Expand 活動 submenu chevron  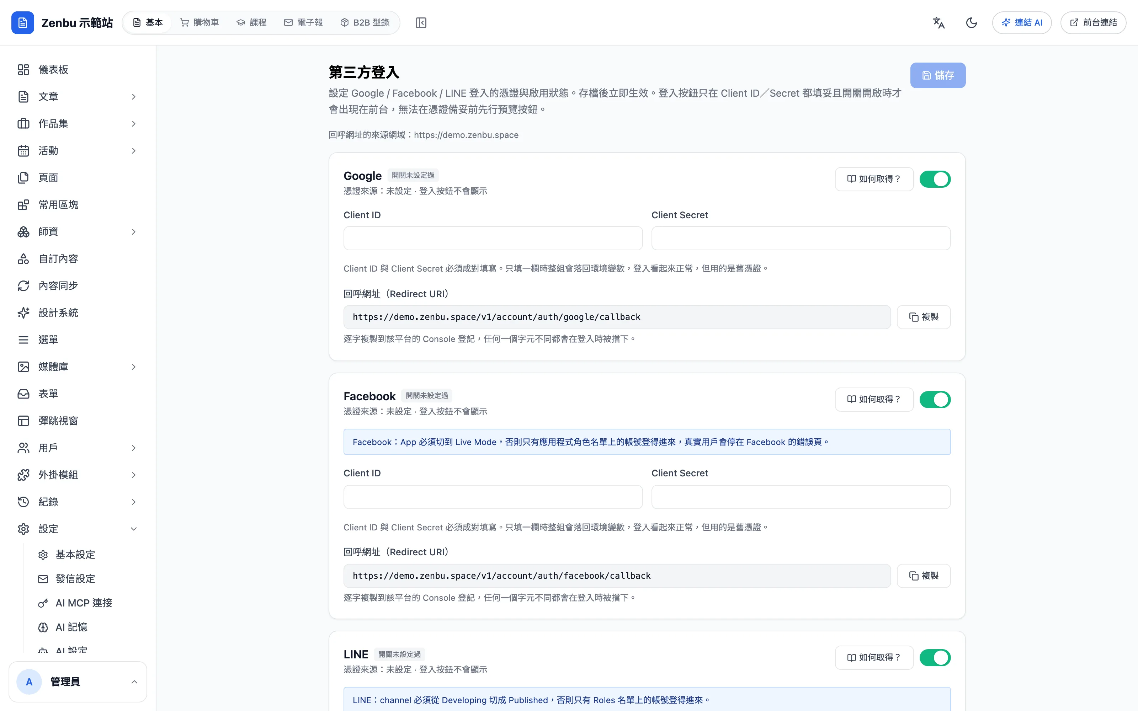click(x=134, y=150)
